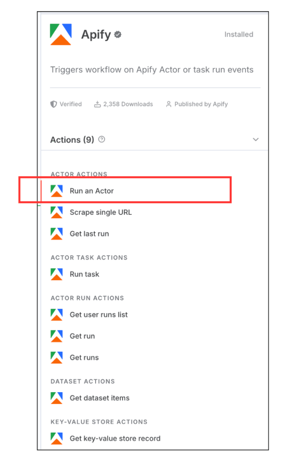Open the help icon next to Actions (9)
285x459 pixels.
(x=101, y=139)
